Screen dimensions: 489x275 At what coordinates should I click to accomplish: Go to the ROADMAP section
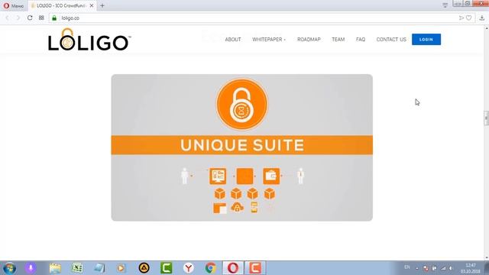point(309,40)
